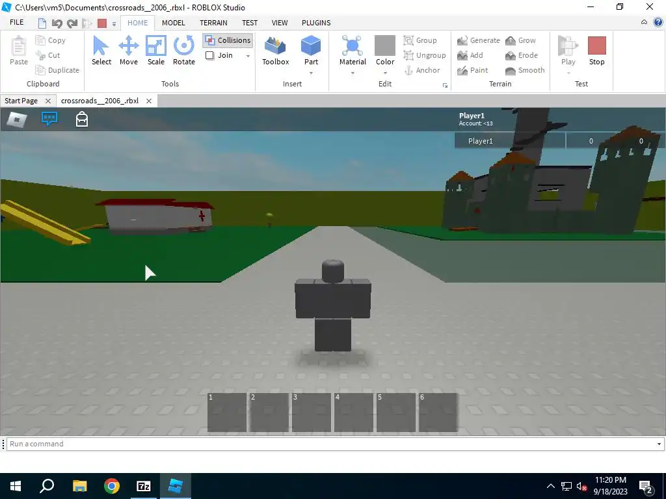Screen dimensions: 666x499
Task: Click Erode terrain tool
Action: click(x=522, y=55)
